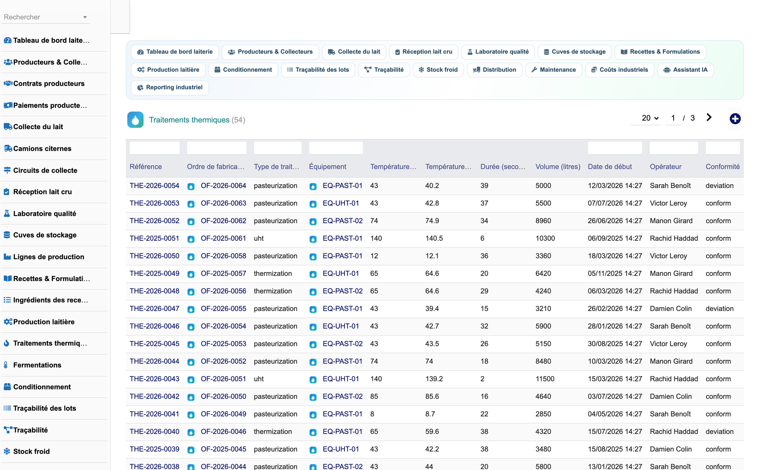Open the Coûts industriels tab
Image resolution: width=760 pixels, height=470 pixels.
619,69
